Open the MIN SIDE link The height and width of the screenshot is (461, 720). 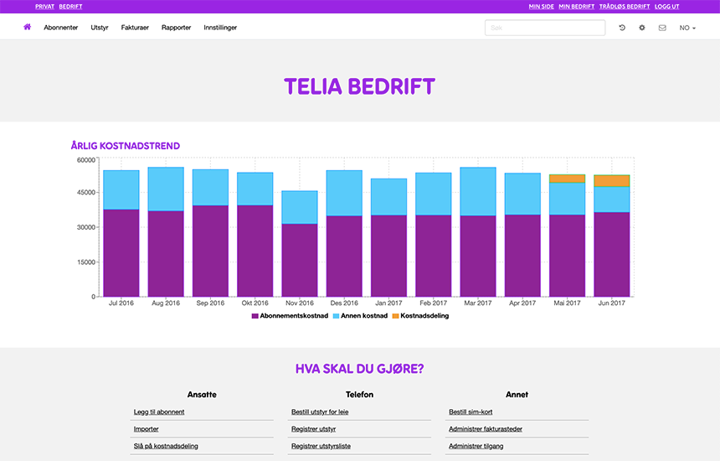pyautogui.click(x=541, y=7)
